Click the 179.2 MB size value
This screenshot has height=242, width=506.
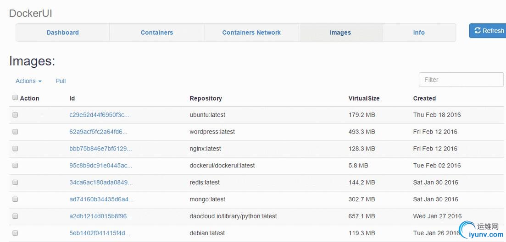[362, 115]
